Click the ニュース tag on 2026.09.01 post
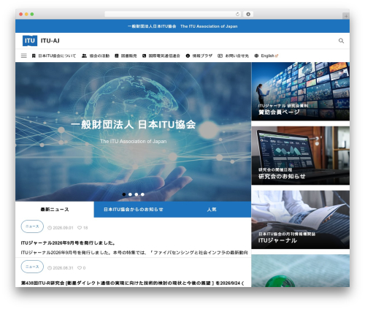 coord(32,226)
